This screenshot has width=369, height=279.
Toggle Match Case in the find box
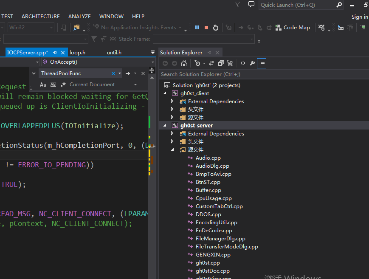pyautogui.click(x=43, y=85)
